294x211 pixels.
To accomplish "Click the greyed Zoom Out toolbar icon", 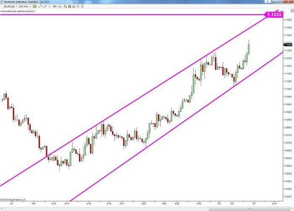I will pos(49,6).
